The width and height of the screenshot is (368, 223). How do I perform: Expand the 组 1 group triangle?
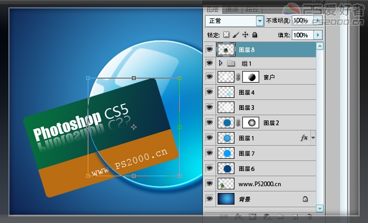(x=221, y=63)
